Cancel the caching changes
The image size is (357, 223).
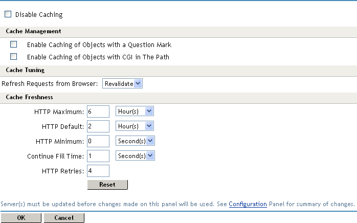[64, 218]
